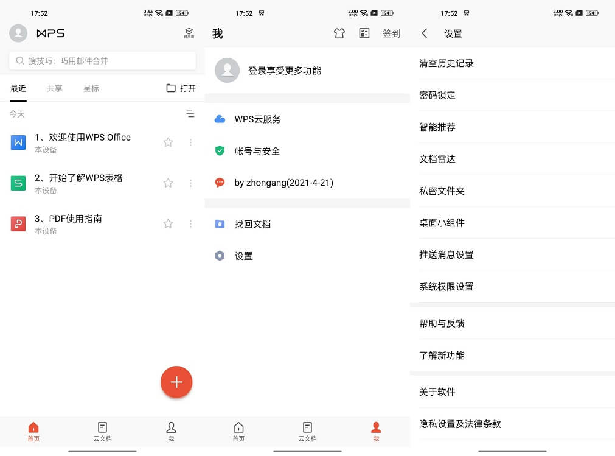Open 私密文件夹 setting
The image size is (615, 456).
[513, 191]
